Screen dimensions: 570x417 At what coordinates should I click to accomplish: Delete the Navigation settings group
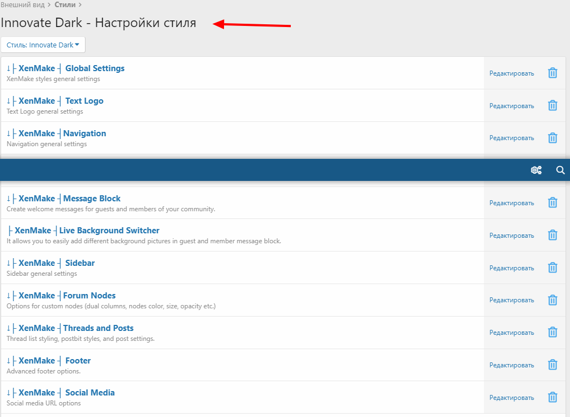[x=552, y=138]
